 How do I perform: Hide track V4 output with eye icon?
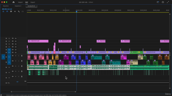click(x=16, y=44)
